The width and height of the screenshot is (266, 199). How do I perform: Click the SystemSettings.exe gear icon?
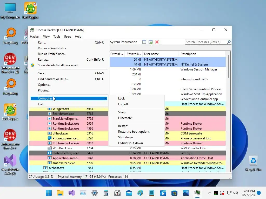pyautogui.click(x=50, y=153)
